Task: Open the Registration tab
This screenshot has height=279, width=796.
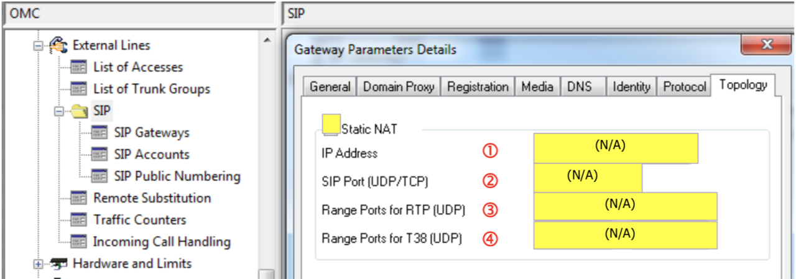Action: (x=478, y=87)
